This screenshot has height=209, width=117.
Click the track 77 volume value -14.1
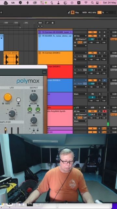(x=92, y=70)
